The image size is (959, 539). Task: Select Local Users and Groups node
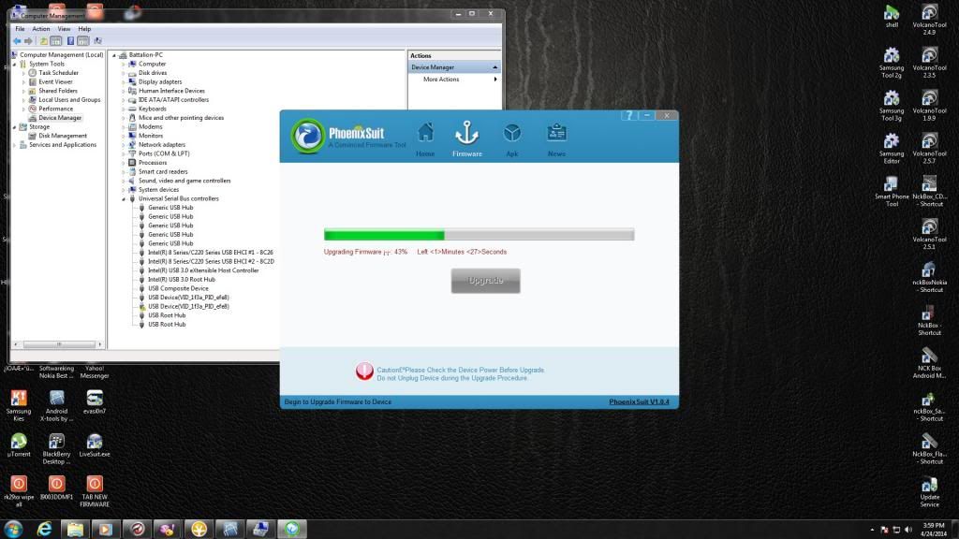tap(69, 99)
